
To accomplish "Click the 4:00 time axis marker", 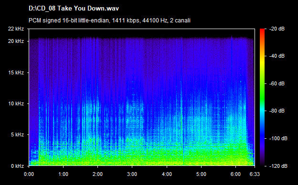I will (167, 174).
